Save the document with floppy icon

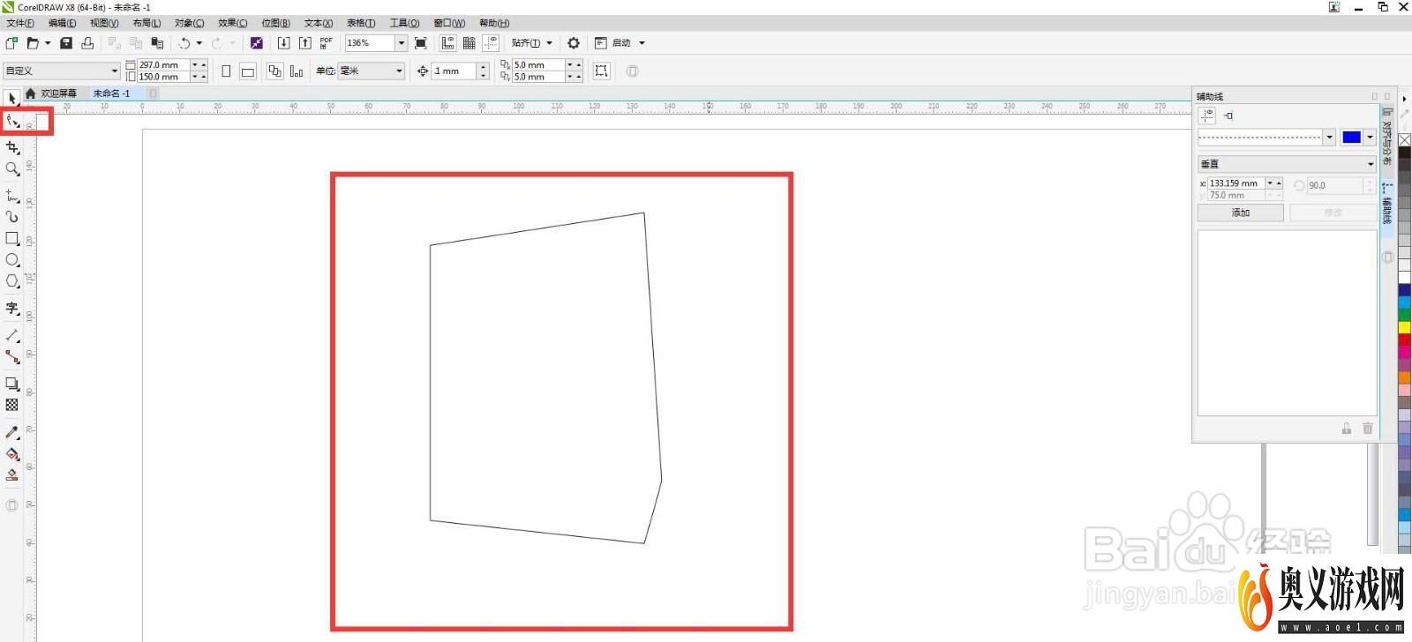click(x=66, y=42)
